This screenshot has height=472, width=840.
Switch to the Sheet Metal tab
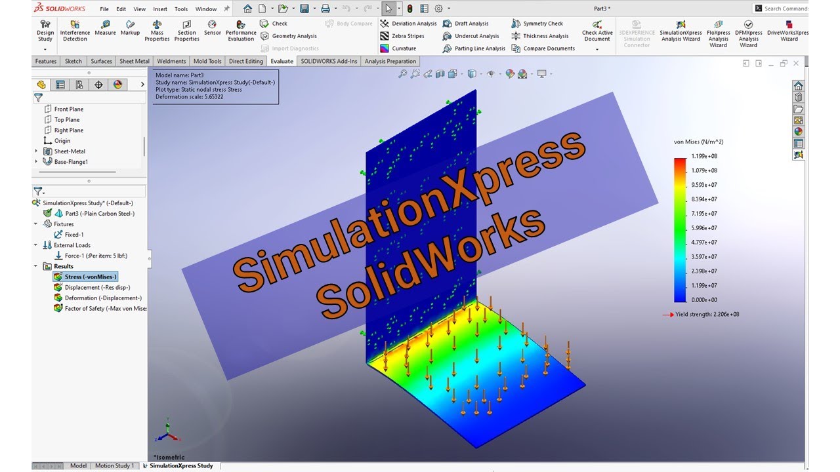point(135,62)
